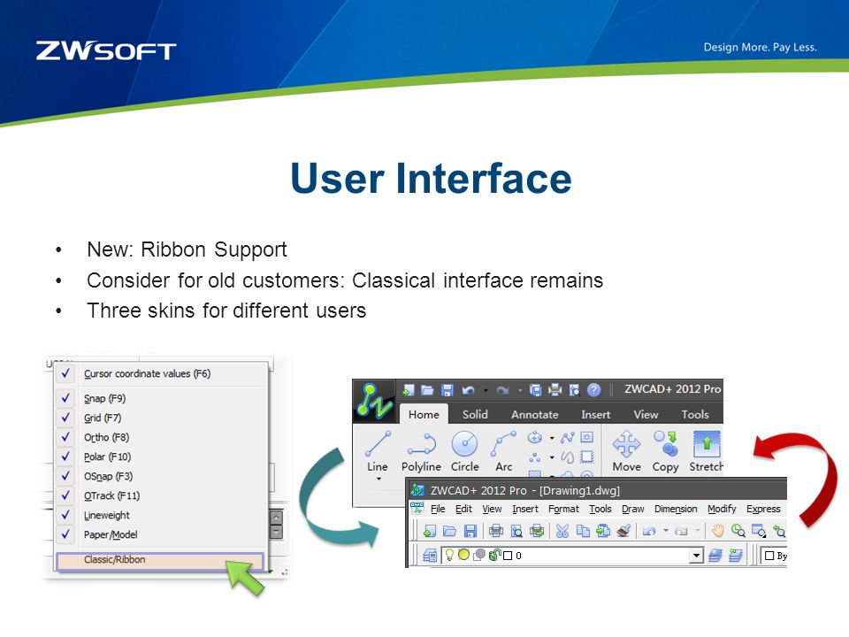Toggle the OSnap (F3) checkmark
Image resolution: width=849 pixels, height=637 pixels.
click(66, 476)
